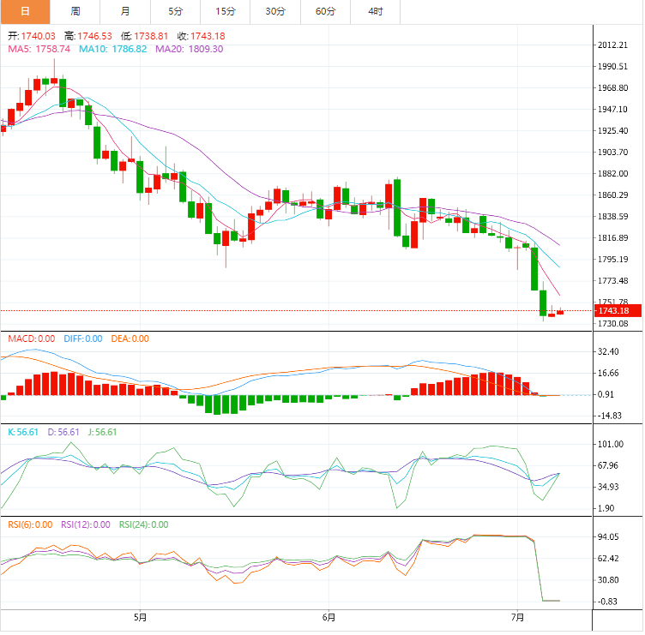Click the RSI(12):0.00 label
The image size is (645, 635).
coord(86,524)
